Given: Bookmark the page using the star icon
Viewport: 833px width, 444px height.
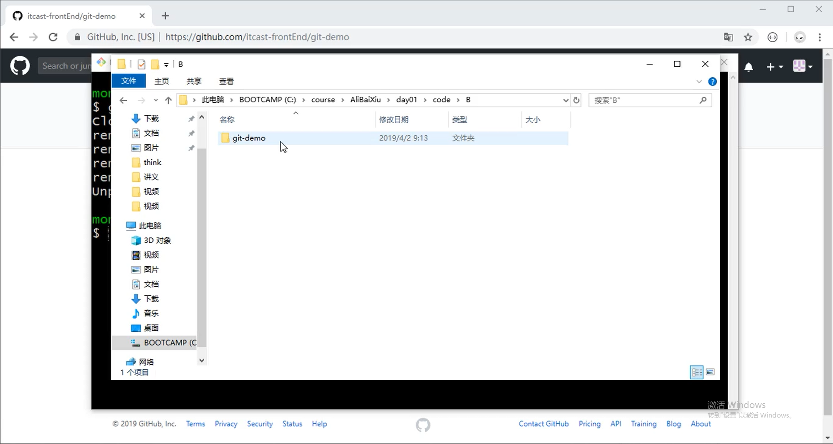Looking at the screenshot, I should (x=748, y=37).
